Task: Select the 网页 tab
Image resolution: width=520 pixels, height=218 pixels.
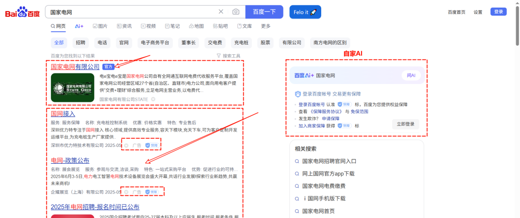Action: click(58, 26)
